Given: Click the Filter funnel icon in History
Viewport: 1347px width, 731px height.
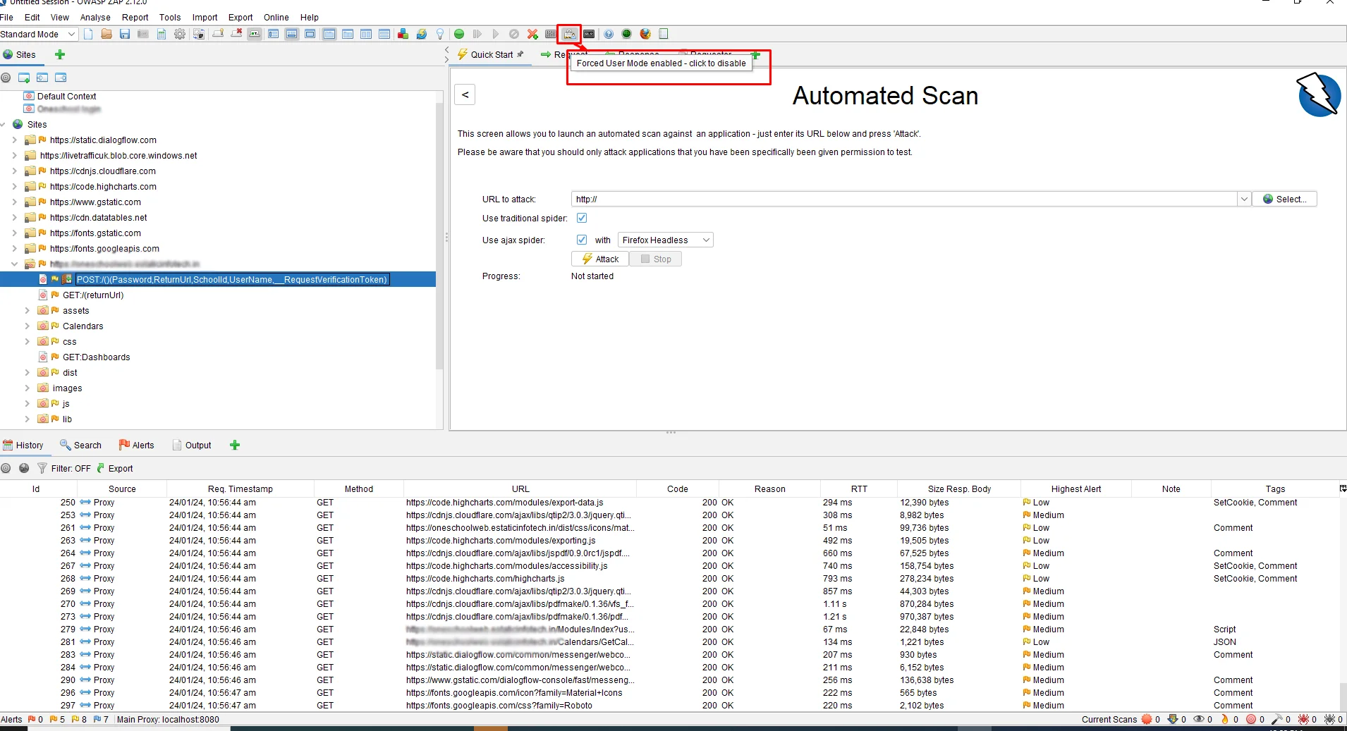Looking at the screenshot, I should point(42,468).
